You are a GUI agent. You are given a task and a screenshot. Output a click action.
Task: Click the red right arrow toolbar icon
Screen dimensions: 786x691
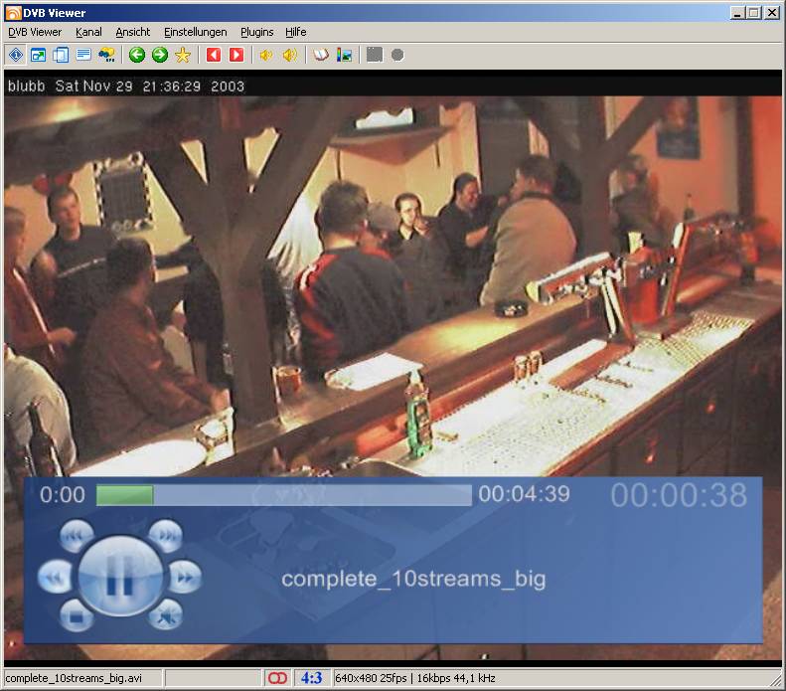click(236, 55)
